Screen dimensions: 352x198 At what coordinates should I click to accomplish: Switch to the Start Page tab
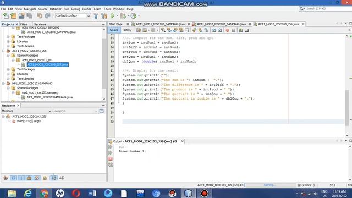click(116, 24)
